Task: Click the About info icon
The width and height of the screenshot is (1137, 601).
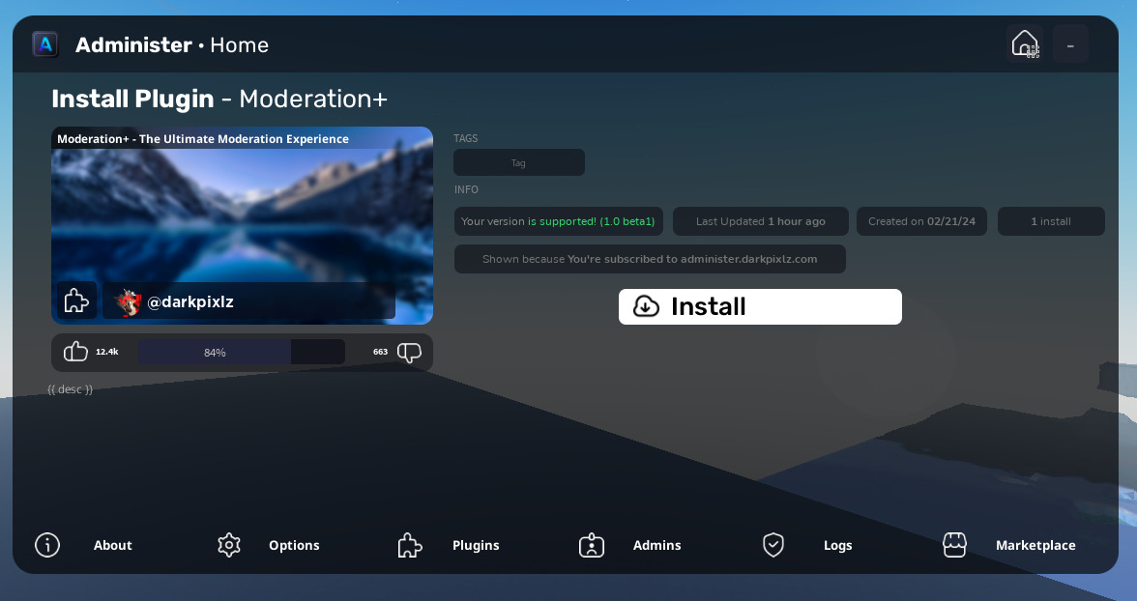Action: click(x=47, y=545)
